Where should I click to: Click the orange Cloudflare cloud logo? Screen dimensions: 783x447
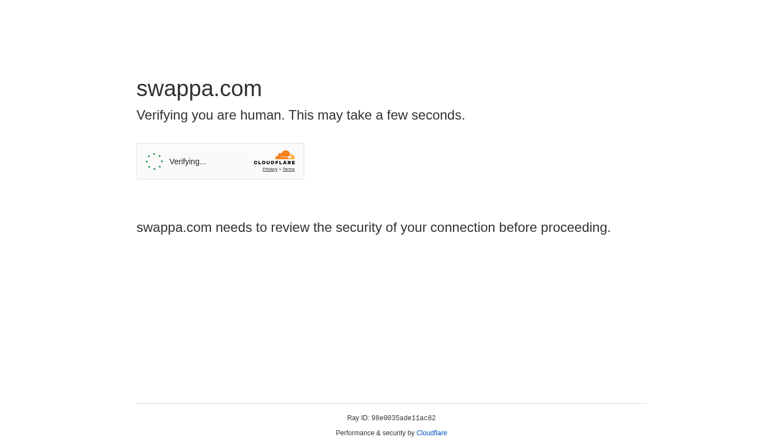pos(285,155)
